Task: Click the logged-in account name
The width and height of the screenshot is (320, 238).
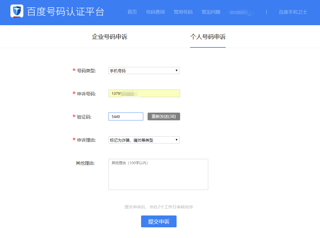Action: coord(241,12)
